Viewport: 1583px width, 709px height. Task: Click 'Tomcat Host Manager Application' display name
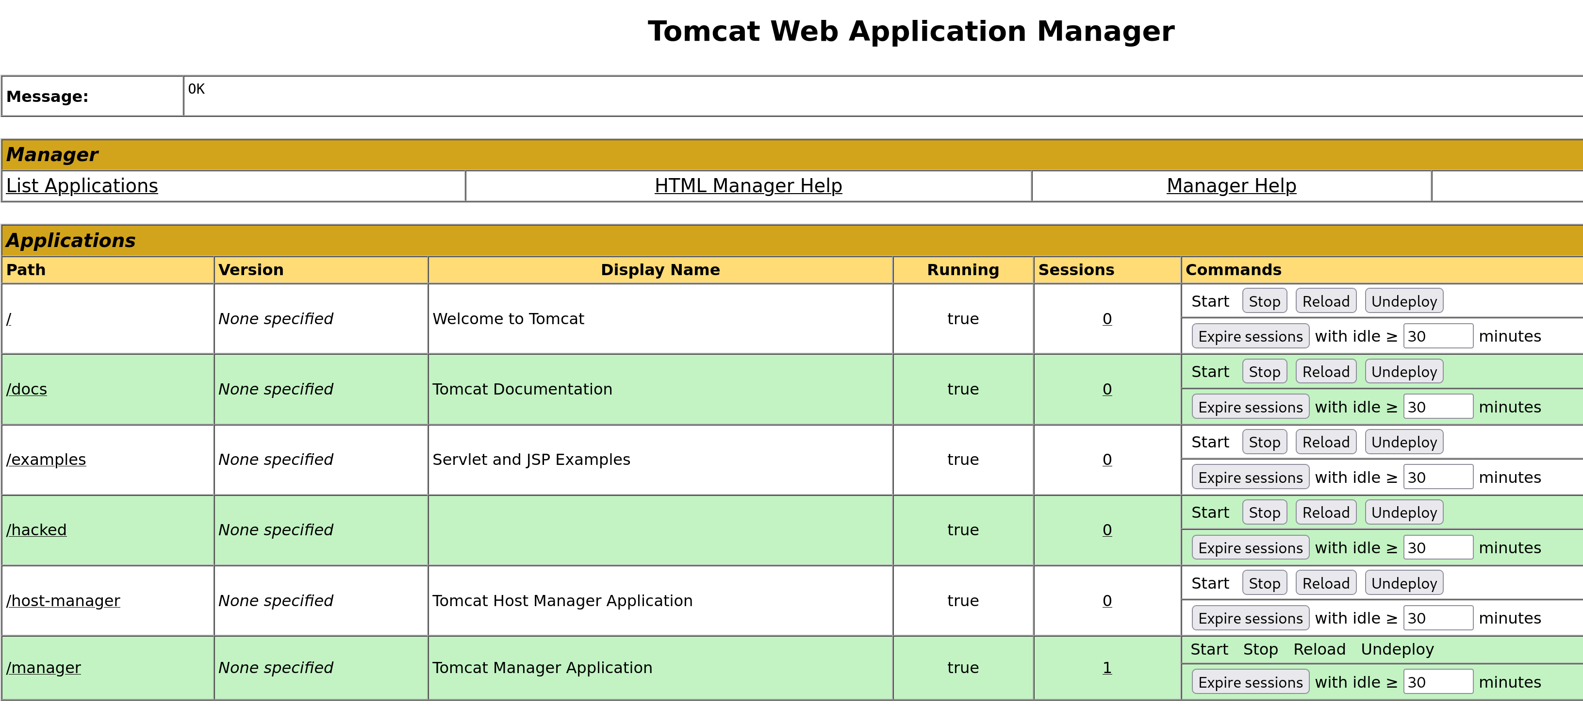pos(562,600)
